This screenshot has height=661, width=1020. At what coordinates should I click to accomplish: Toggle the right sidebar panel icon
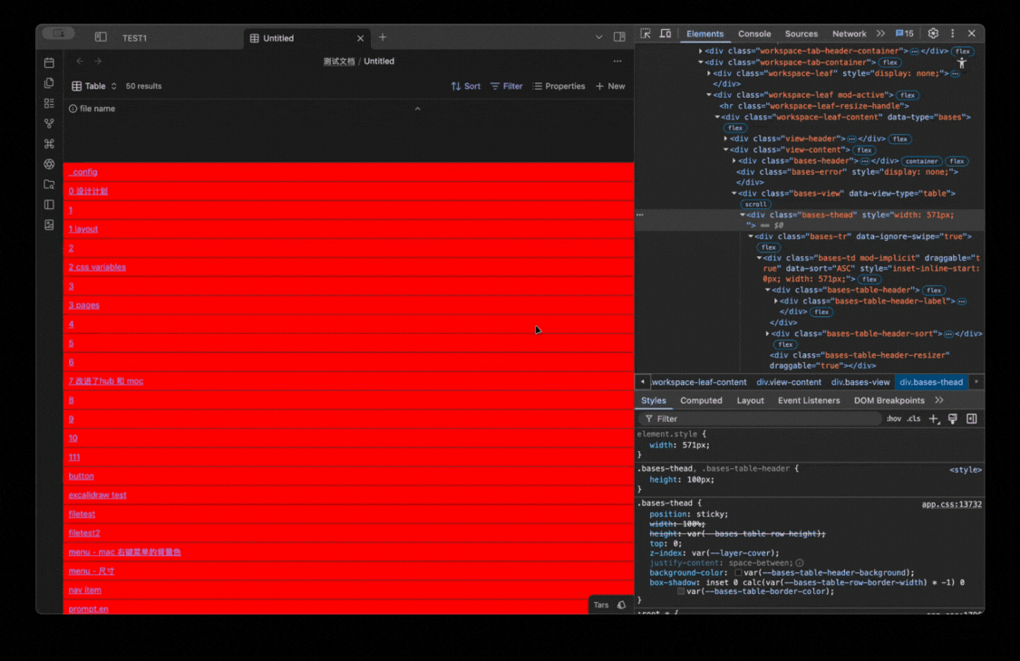click(x=619, y=37)
